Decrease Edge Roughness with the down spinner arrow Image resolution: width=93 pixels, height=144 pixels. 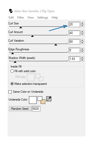click(x=82, y=52)
